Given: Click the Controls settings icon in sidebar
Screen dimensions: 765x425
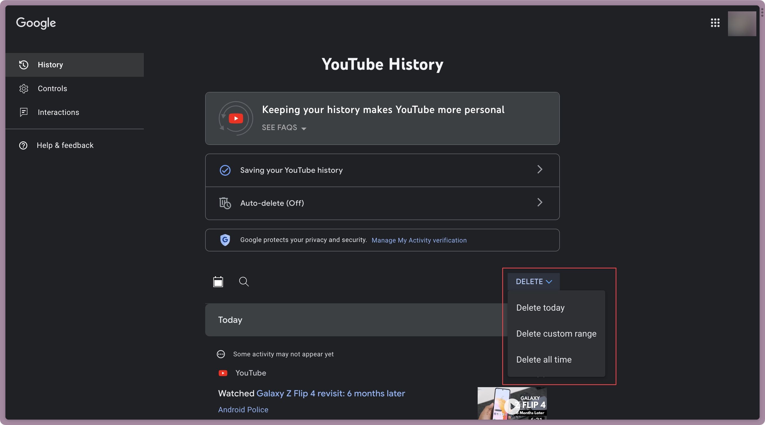Looking at the screenshot, I should [x=24, y=88].
